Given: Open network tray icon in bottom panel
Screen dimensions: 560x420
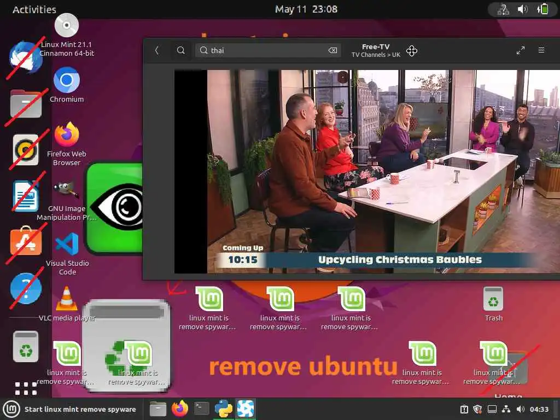Looking at the screenshot, I should 506,409.
